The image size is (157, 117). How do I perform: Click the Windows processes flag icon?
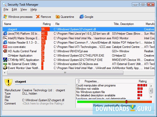[x=5, y=17]
